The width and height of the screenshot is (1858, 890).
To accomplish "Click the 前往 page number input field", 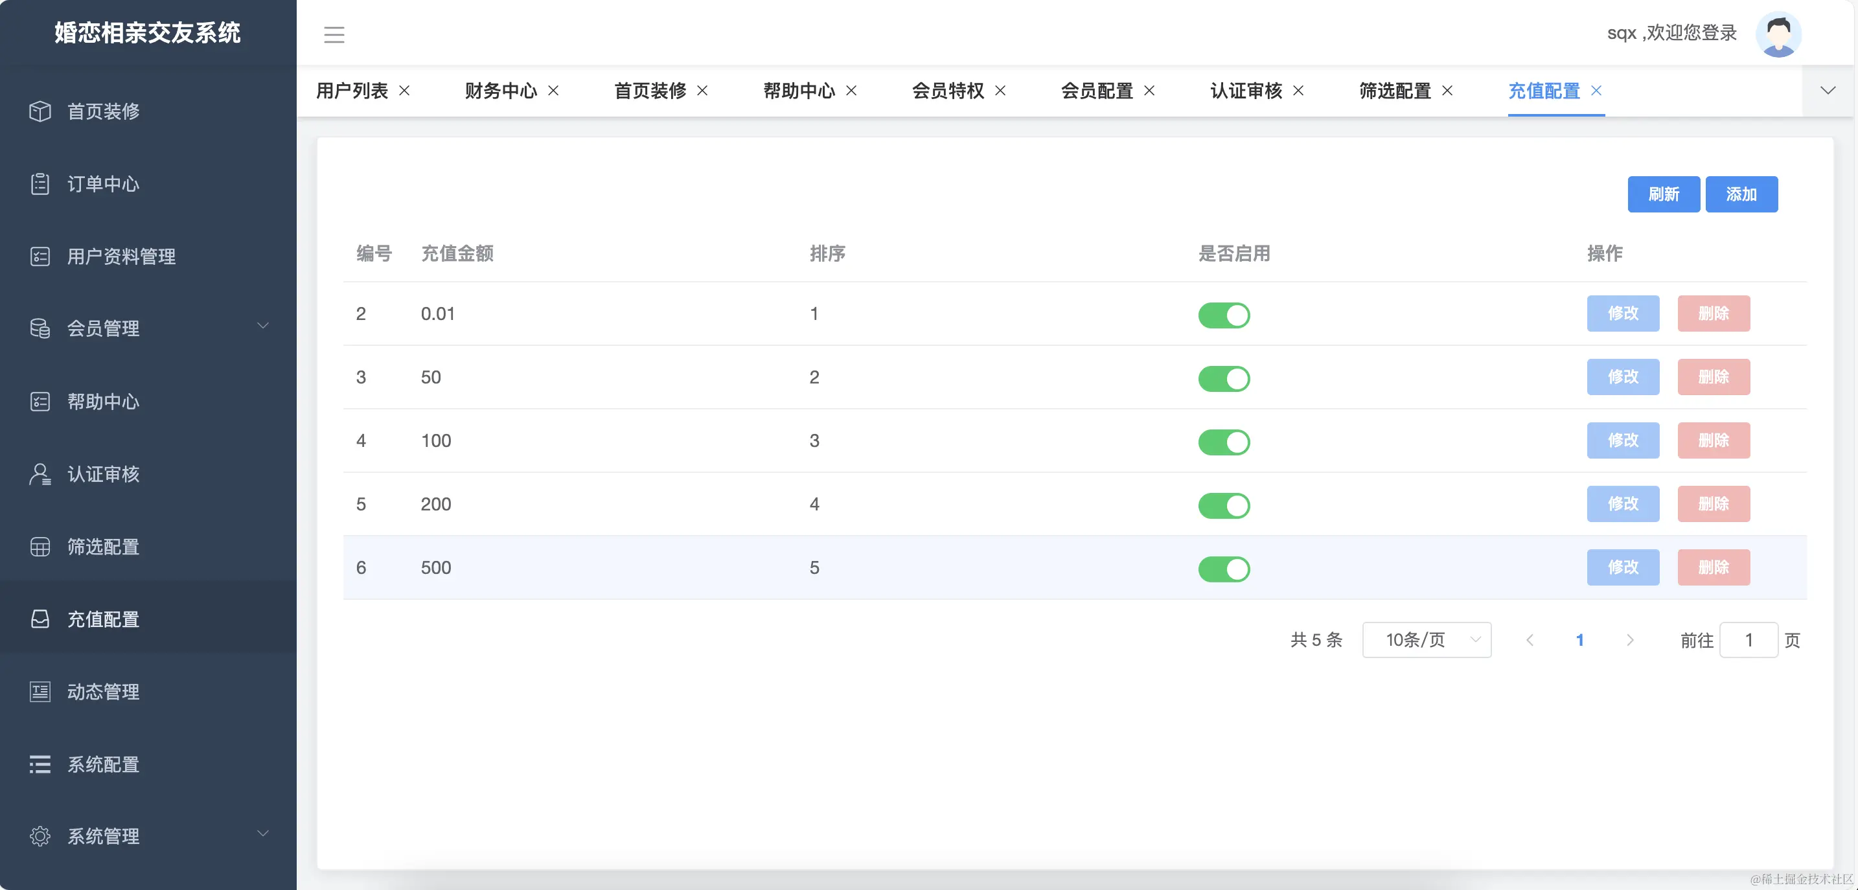I will tap(1749, 640).
